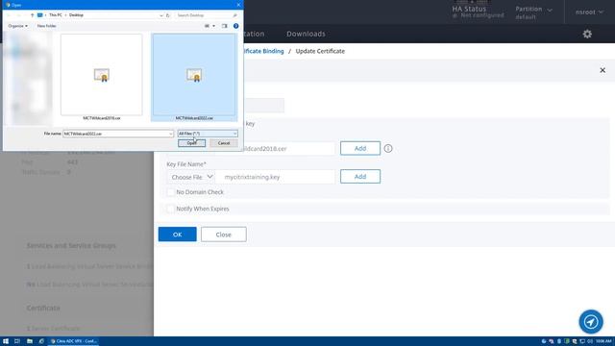Show certificate file info icon
This screenshot has width=615, height=346.
[x=388, y=148]
